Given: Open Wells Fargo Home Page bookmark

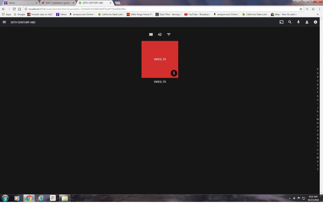Looking at the screenshot, I should coord(140,15).
